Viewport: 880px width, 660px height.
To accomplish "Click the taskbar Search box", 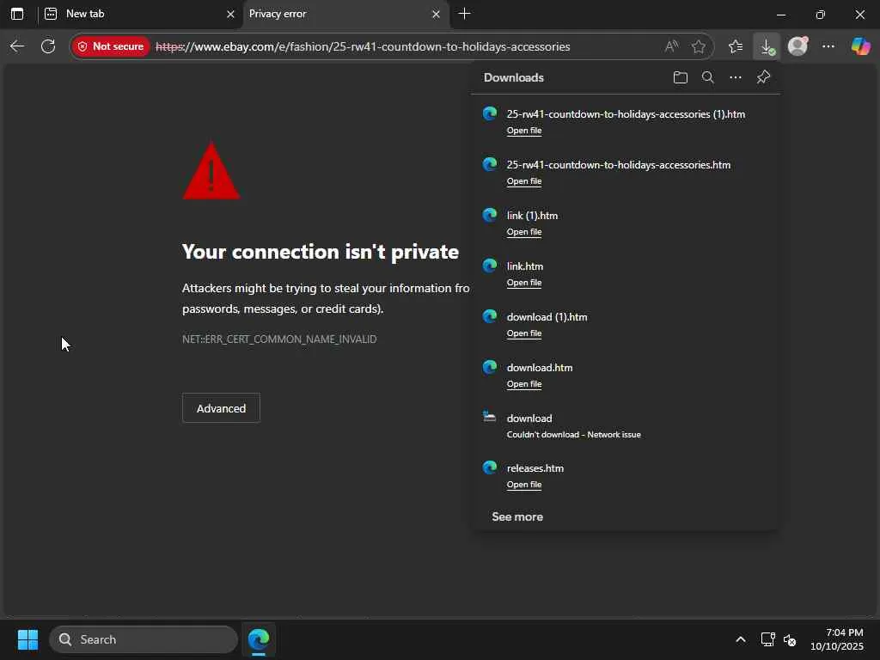I will pos(144,639).
